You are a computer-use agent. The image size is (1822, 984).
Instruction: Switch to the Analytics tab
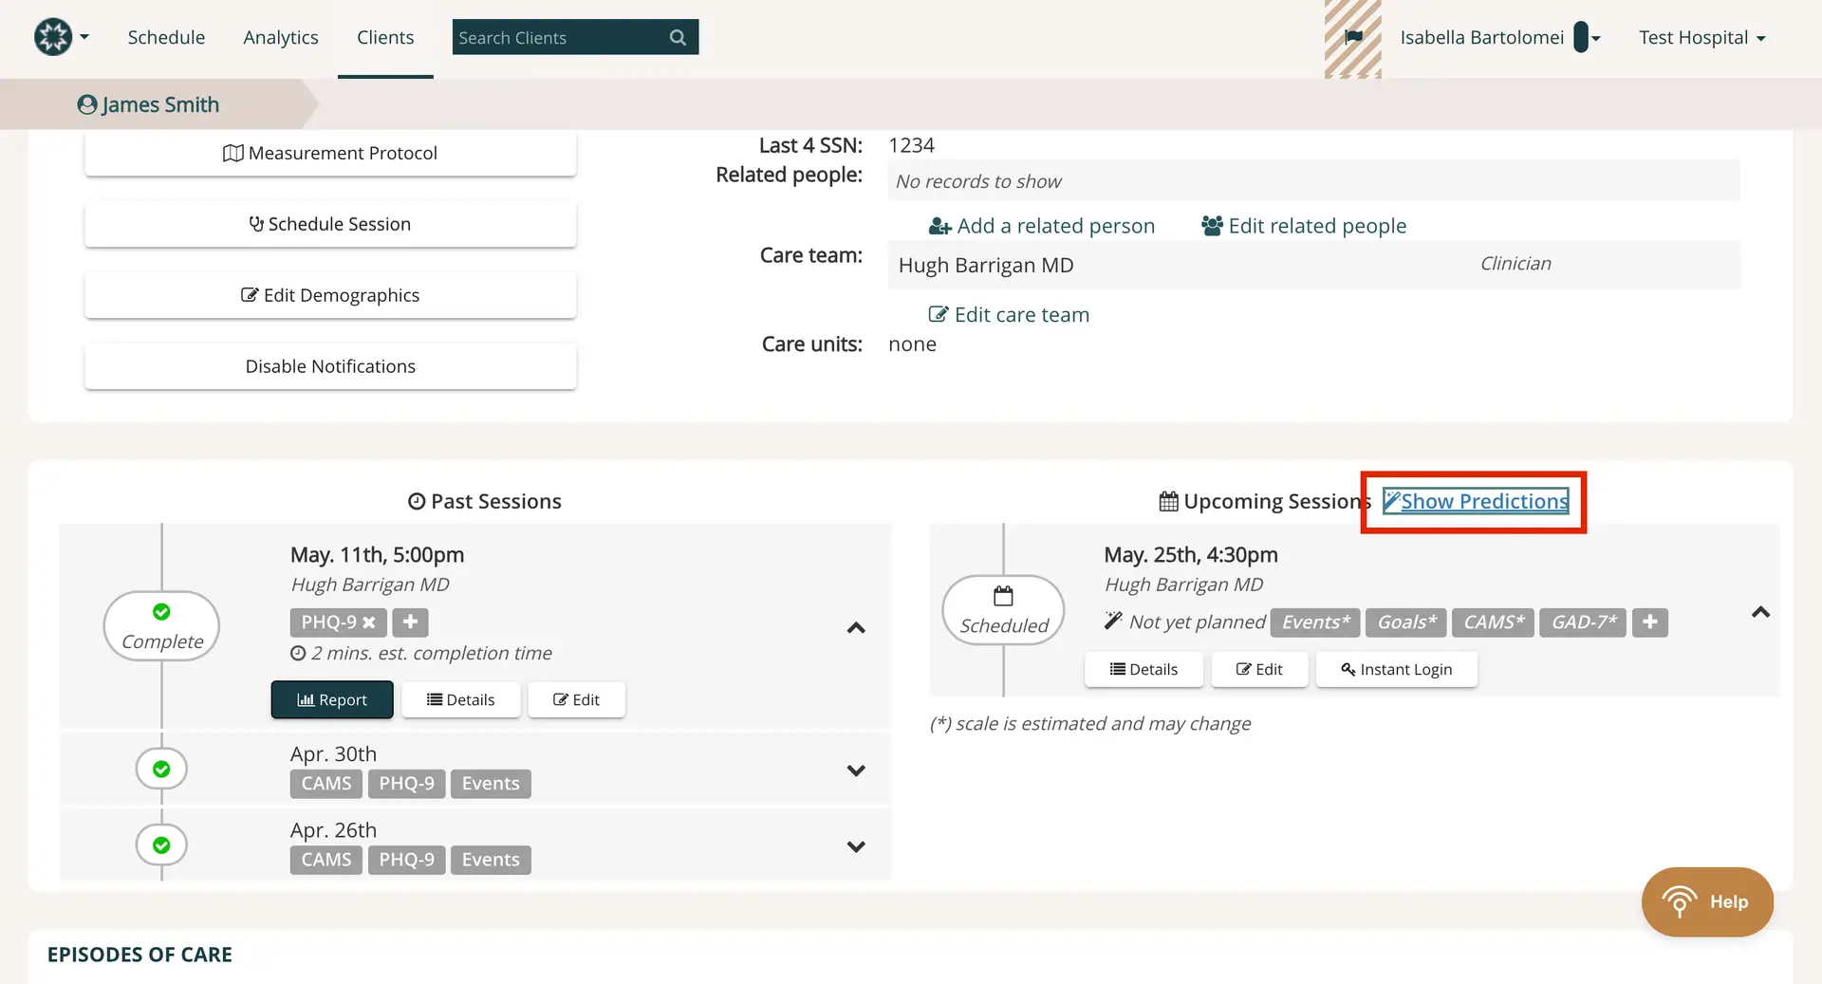click(280, 37)
